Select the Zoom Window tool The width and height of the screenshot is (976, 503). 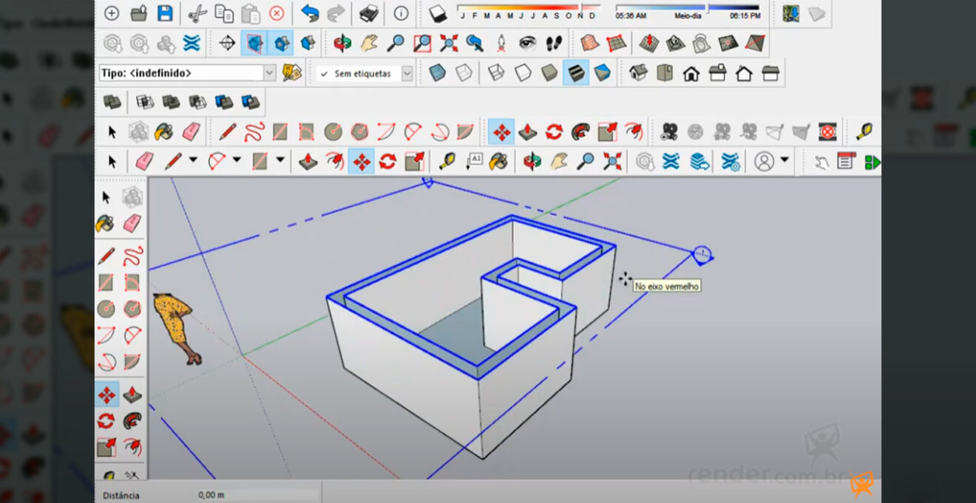coord(422,43)
